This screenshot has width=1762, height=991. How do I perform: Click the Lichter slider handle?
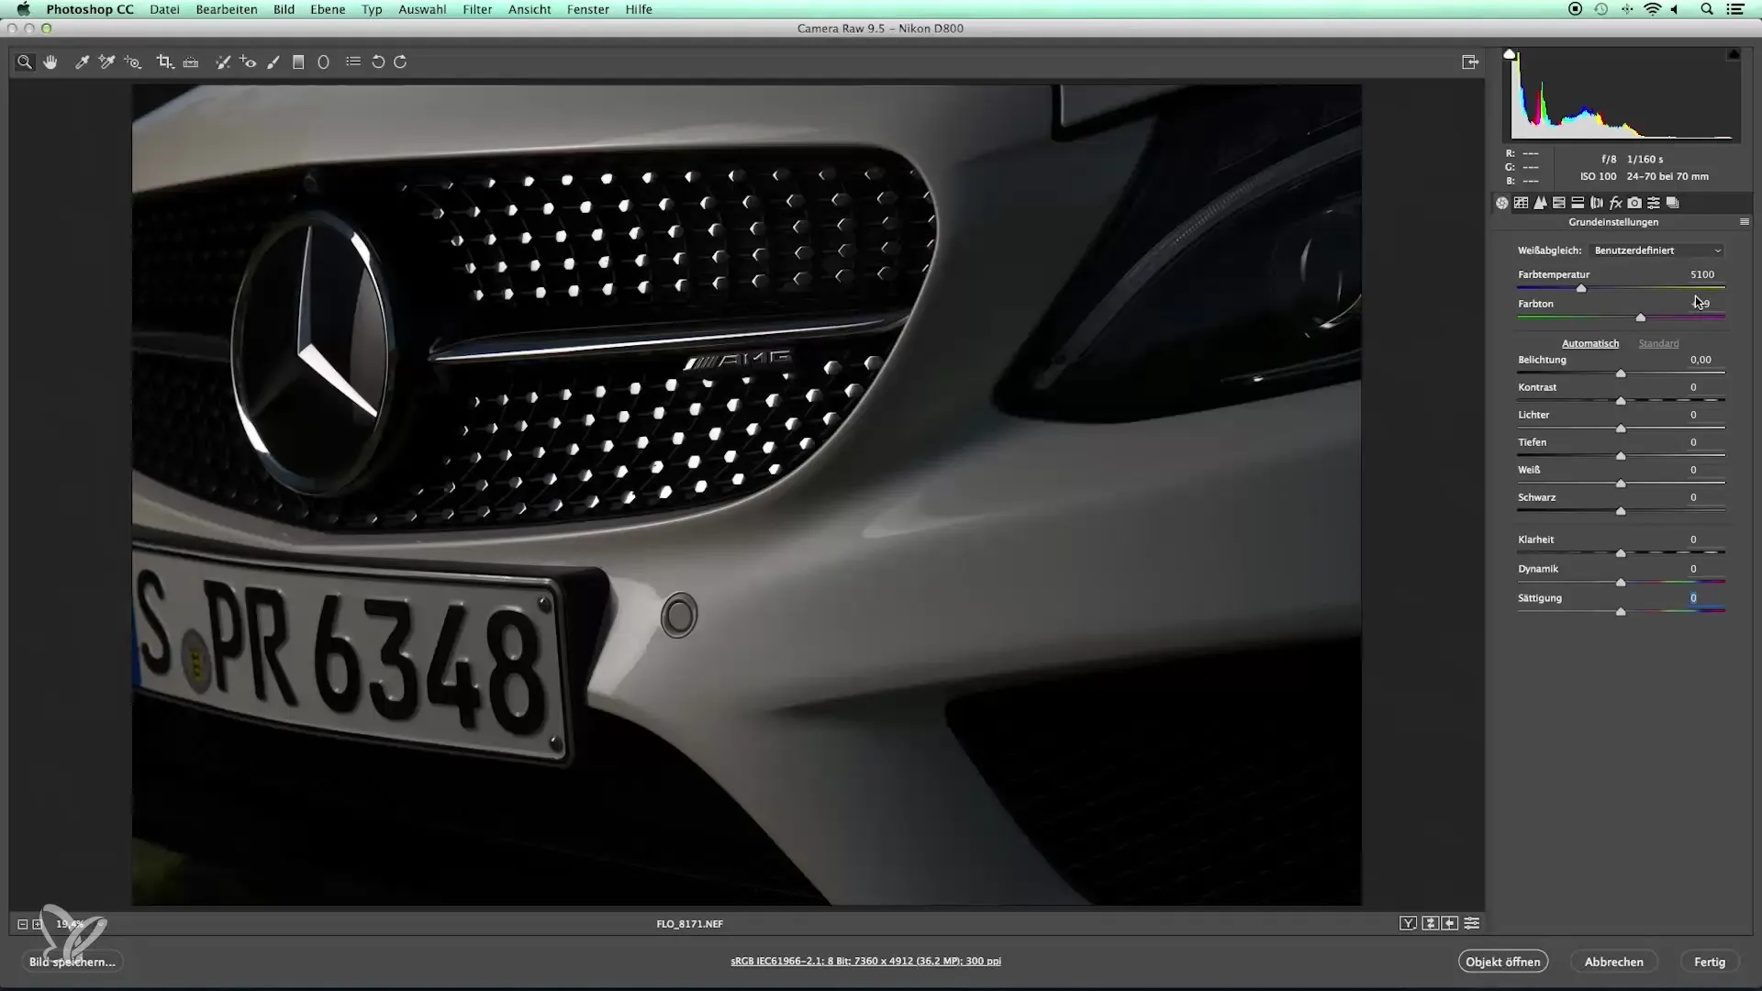click(x=1621, y=429)
